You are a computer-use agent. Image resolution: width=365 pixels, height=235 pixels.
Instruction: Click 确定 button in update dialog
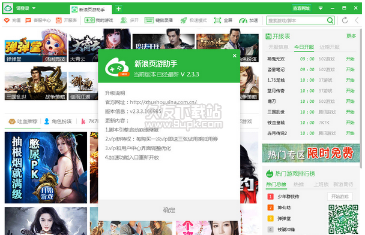[x=169, y=210]
